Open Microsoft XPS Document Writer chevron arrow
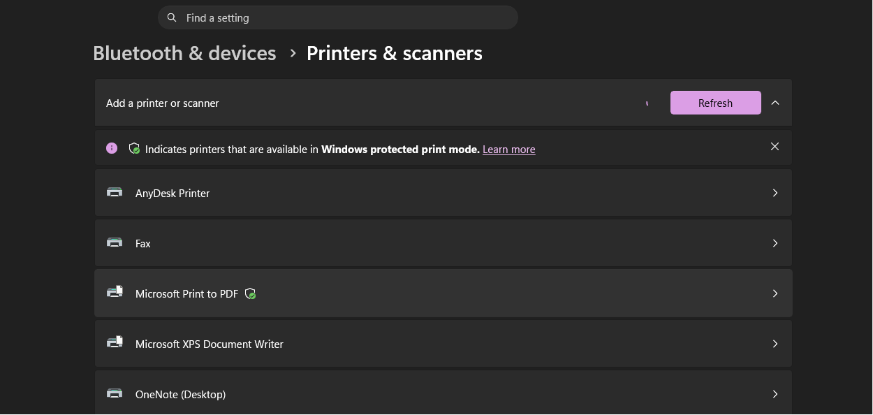The image size is (873, 415). 775,344
